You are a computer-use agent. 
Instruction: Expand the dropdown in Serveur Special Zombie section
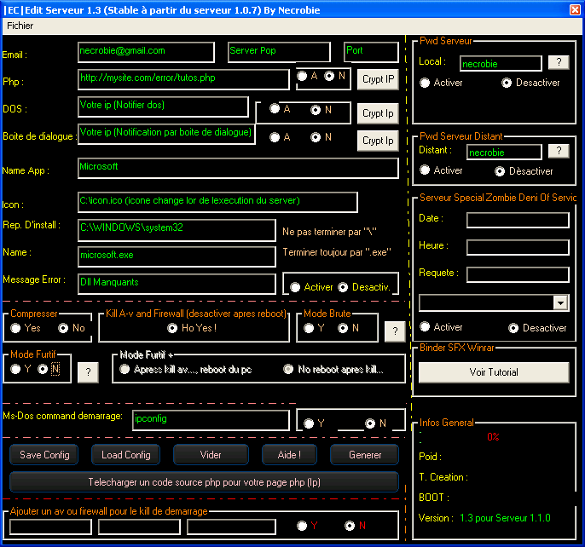[560, 302]
